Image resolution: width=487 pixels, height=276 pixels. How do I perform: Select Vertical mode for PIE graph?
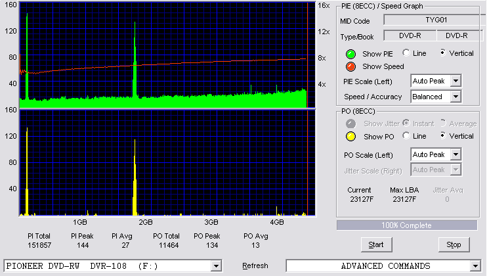pyautogui.click(x=443, y=53)
